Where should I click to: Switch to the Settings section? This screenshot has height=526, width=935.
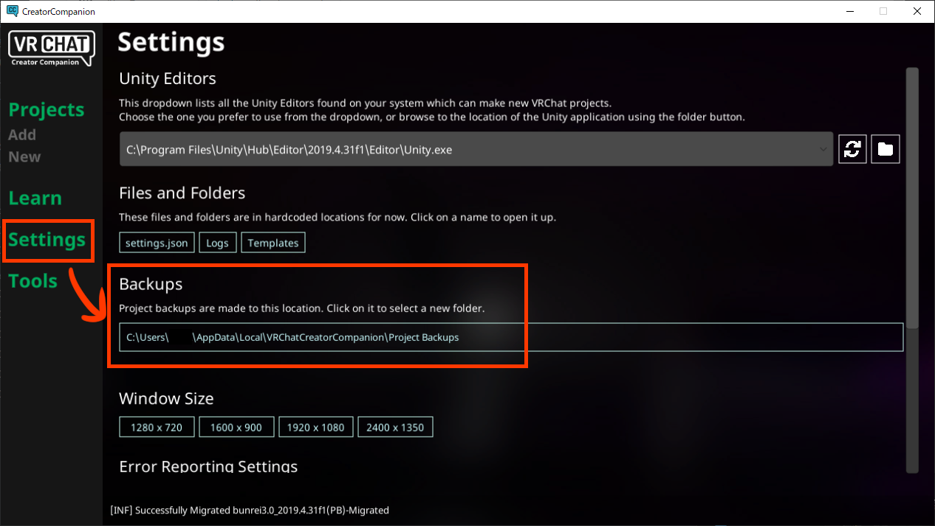(x=47, y=240)
